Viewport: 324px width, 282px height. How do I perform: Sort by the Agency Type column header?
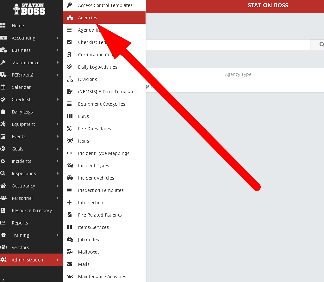tap(238, 74)
